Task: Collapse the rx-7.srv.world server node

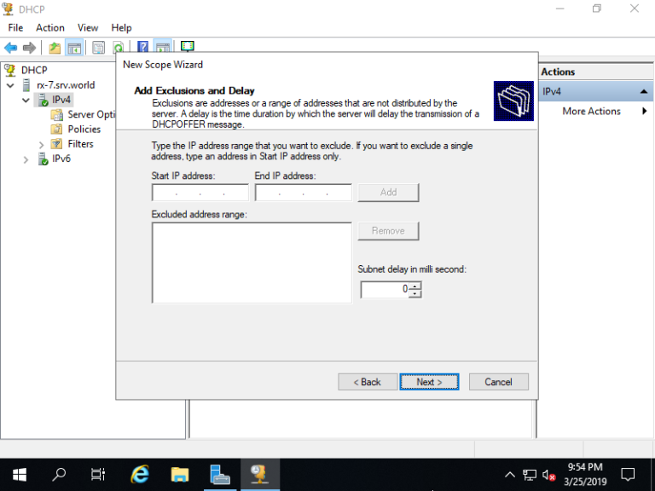Action: tap(10, 85)
